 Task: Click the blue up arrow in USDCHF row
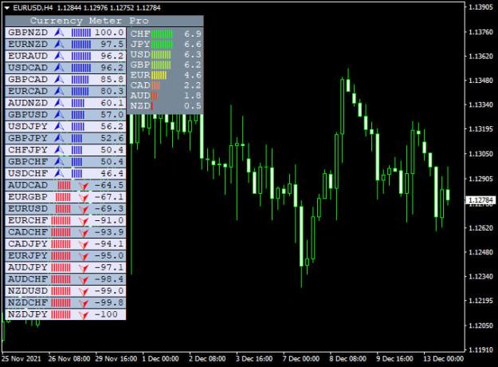click(59, 173)
